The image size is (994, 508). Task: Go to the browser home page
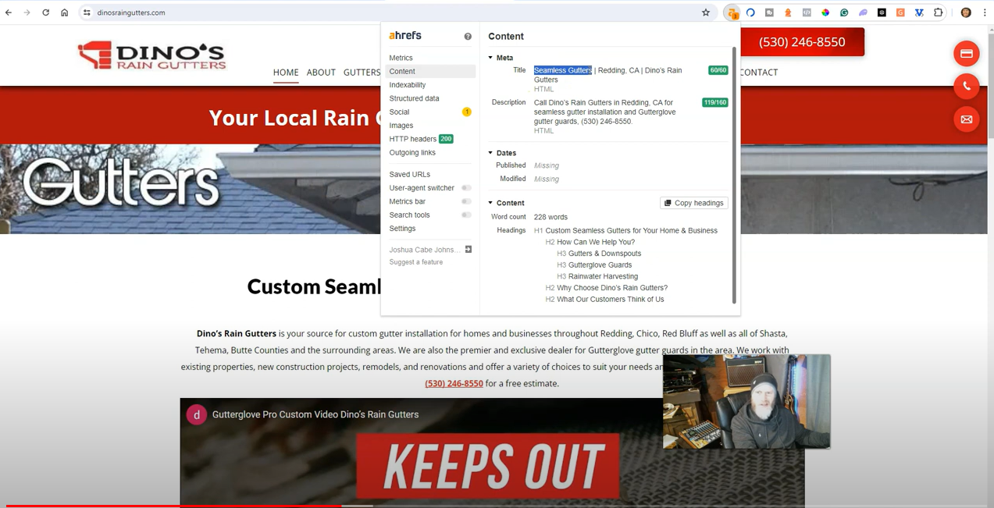[x=65, y=12]
